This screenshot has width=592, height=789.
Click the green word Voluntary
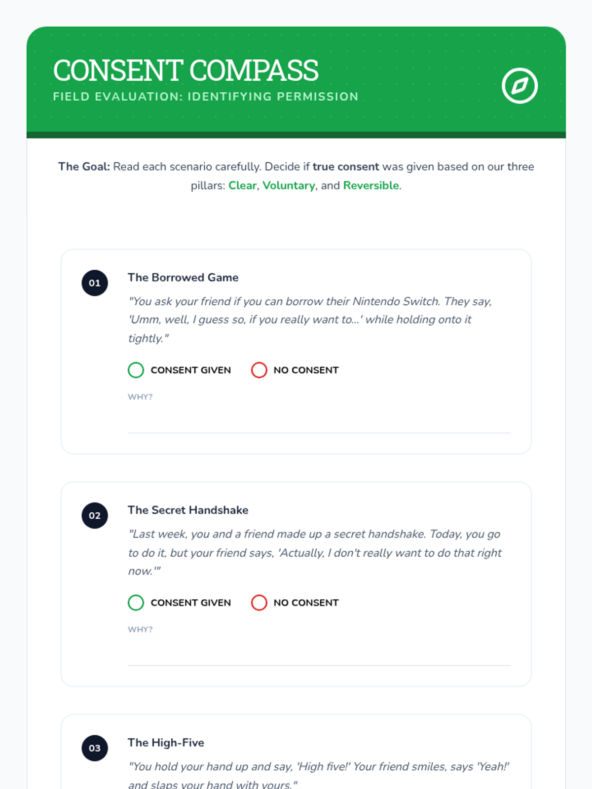pos(289,185)
